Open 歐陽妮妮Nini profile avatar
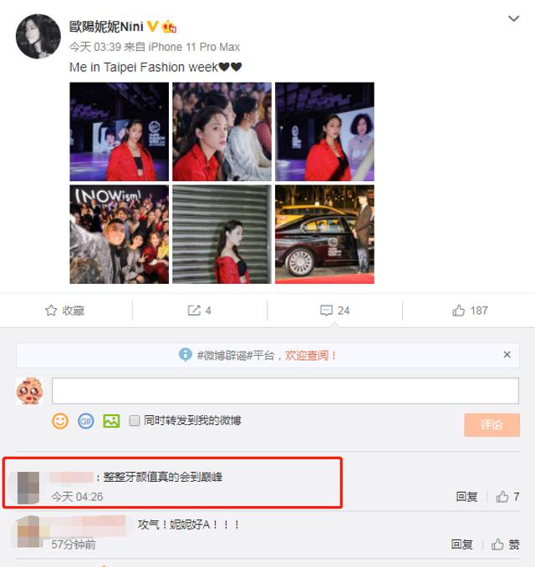This screenshot has width=535, height=567. click(x=38, y=36)
